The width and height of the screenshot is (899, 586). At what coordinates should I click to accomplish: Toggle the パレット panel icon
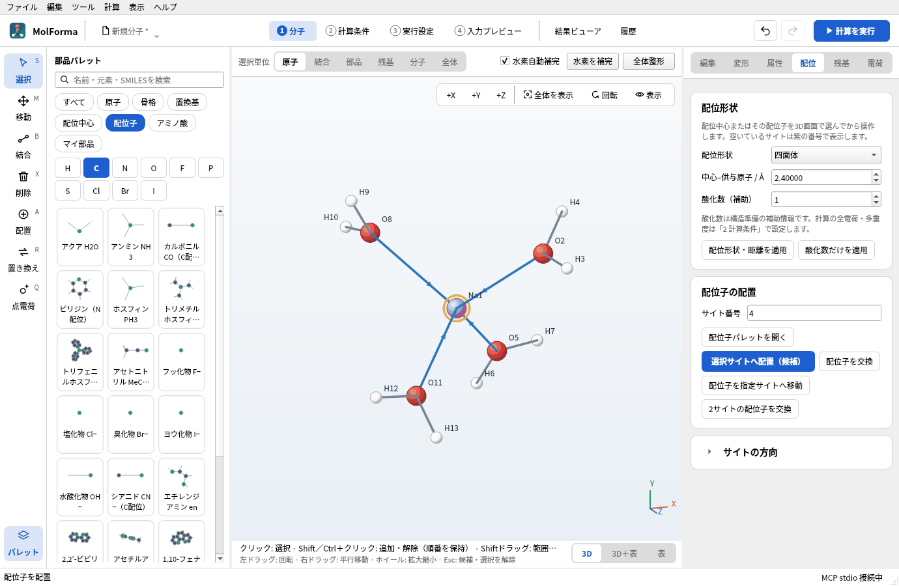[23, 543]
